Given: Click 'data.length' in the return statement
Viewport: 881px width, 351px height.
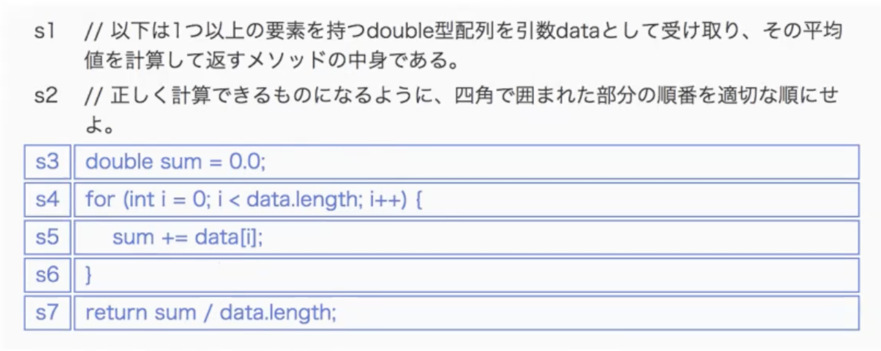Looking at the screenshot, I should [277, 313].
